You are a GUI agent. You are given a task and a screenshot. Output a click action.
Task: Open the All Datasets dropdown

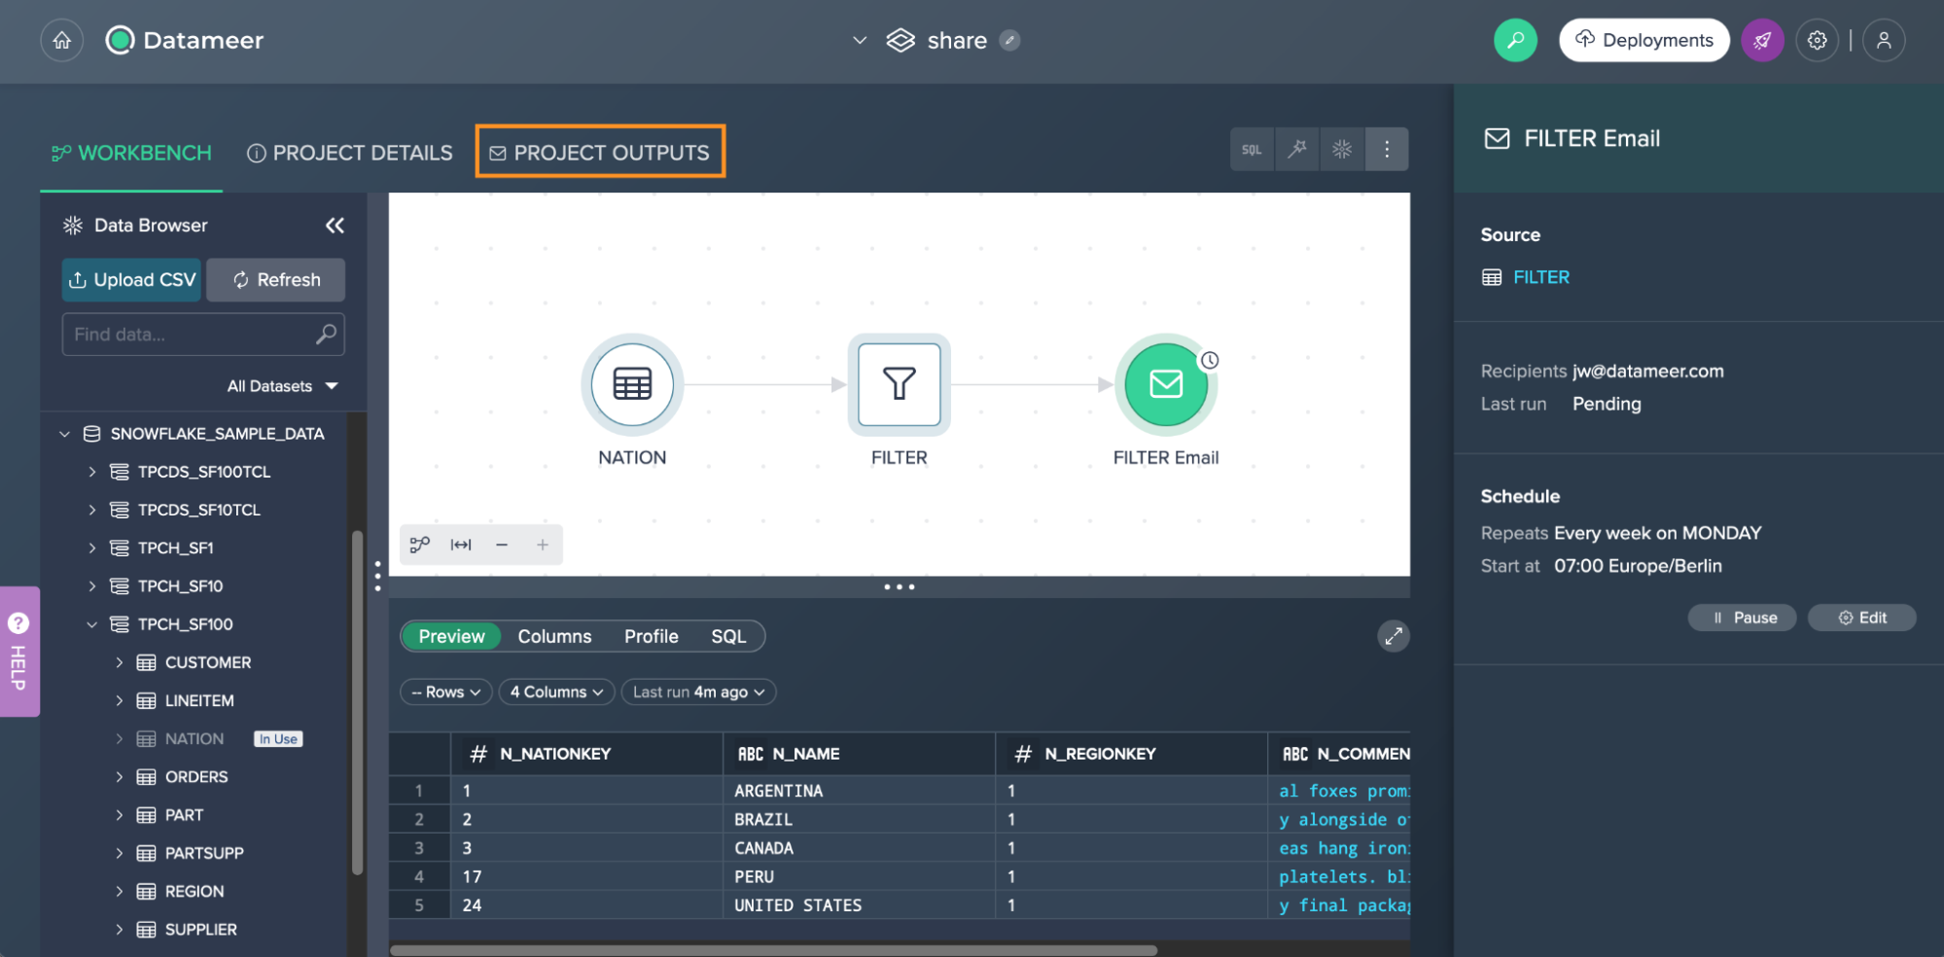282,385
